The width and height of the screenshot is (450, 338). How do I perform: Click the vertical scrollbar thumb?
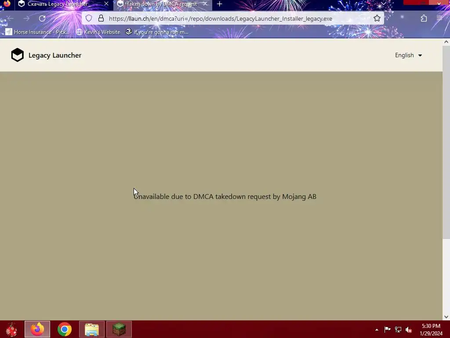[446, 142]
